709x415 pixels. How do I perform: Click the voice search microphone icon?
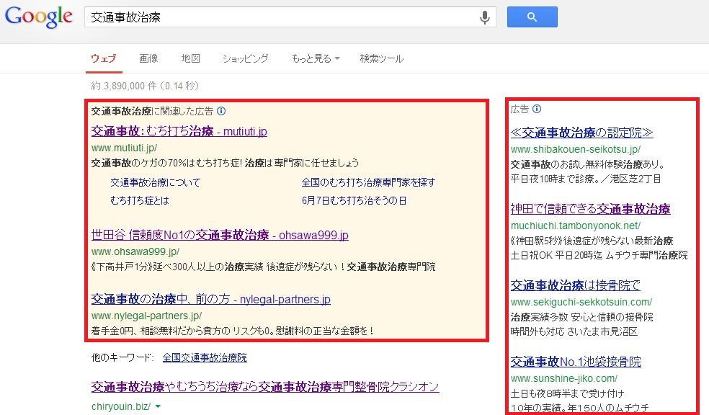click(485, 17)
